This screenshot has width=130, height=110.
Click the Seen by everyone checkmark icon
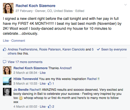pyautogui.click(x=98, y=49)
